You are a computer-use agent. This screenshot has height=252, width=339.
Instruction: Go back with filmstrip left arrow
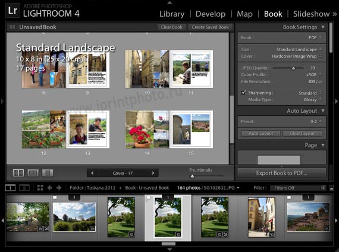click(50, 188)
